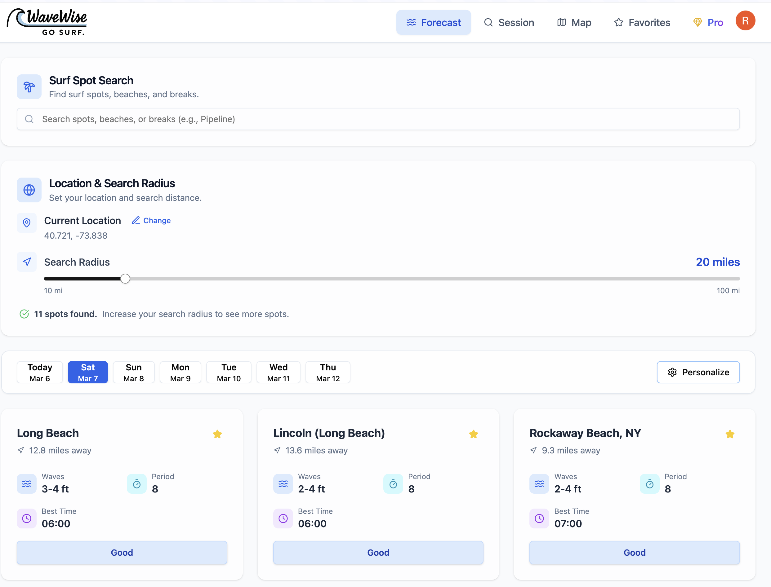Click the WaveWise logo

click(x=47, y=22)
